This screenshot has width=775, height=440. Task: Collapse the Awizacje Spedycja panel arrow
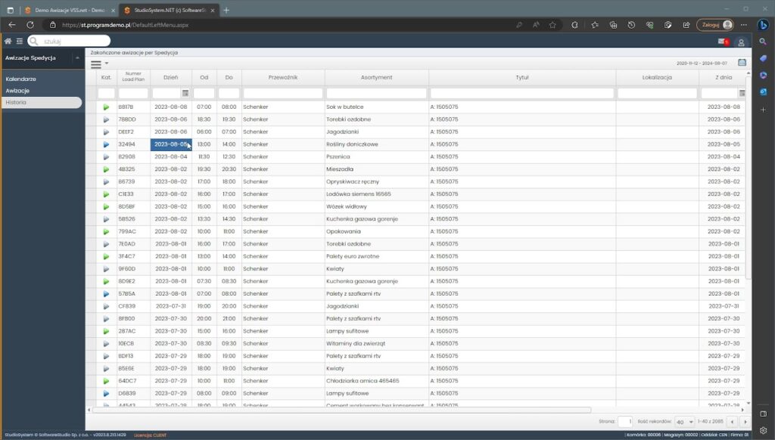point(77,58)
